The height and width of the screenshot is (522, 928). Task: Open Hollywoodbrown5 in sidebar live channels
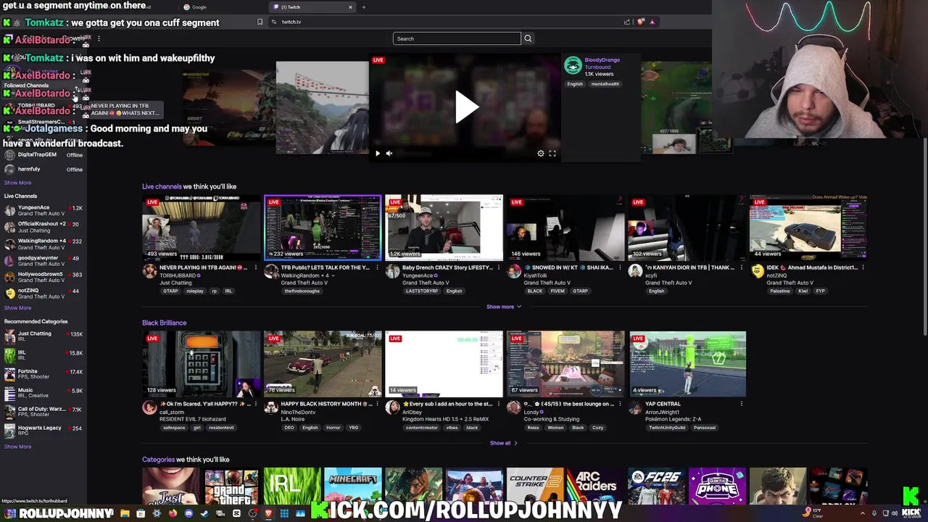click(42, 277)
